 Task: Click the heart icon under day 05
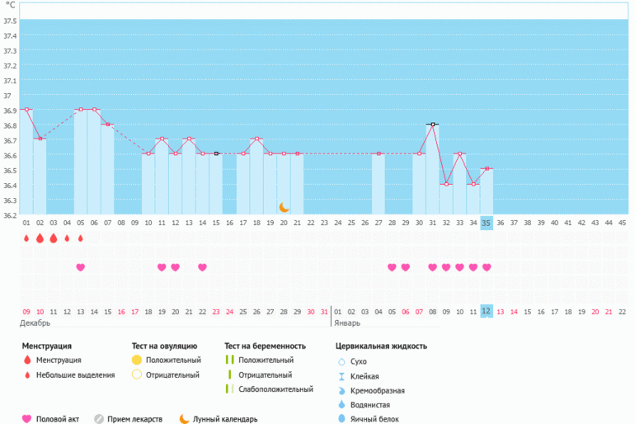(x=80, y=267)
